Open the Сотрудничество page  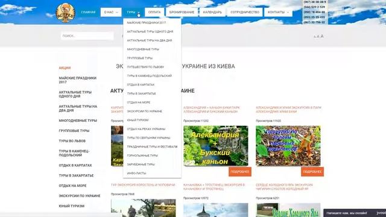[x=245, y=12]
